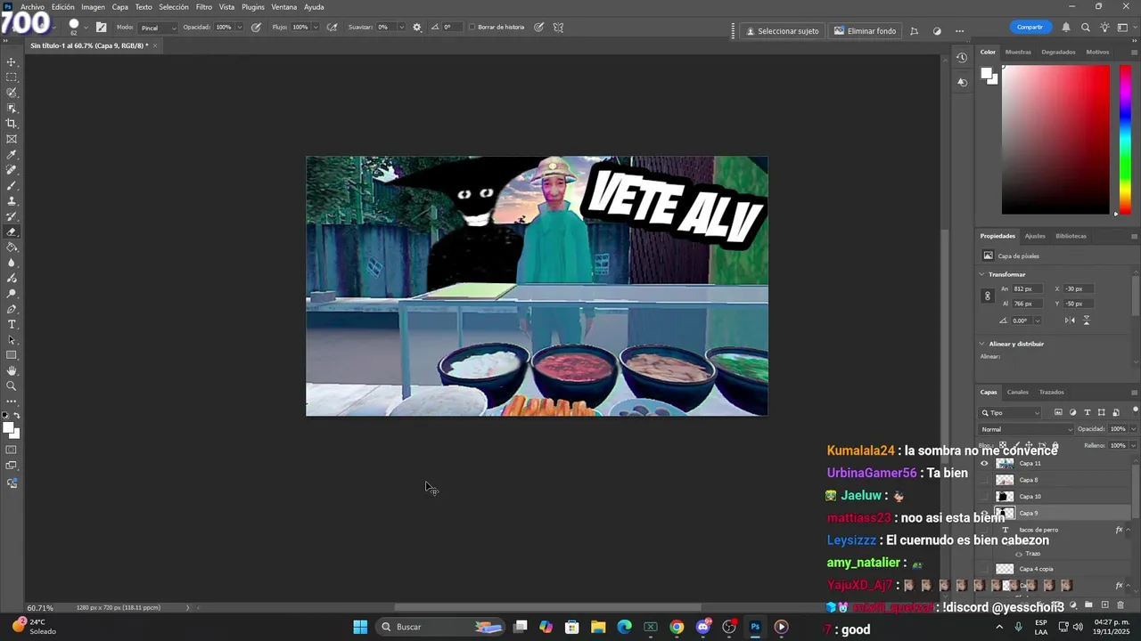Open the Normal blending mode dropdown
1141x641 pixels.
tap(1027, 429)
